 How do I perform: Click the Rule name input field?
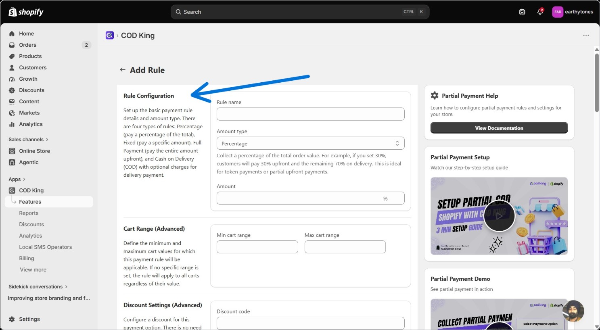click(x=311, y=114)
